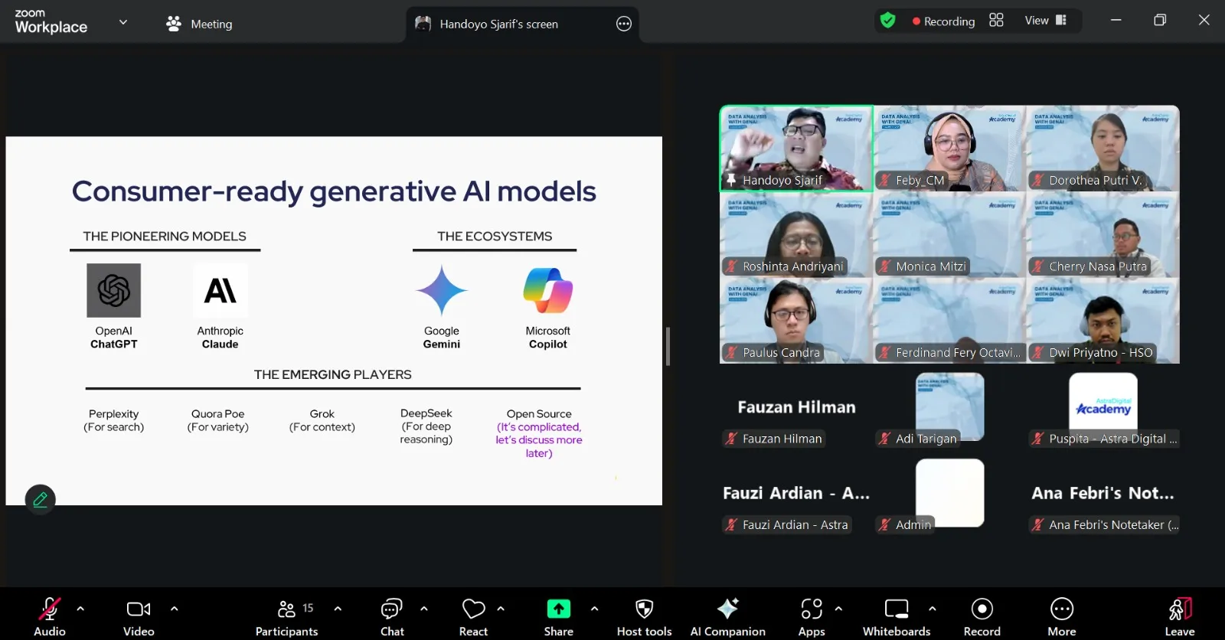This screenshot has height=640, width=1225.
Task: Click the Anthropic Claude logo on slide
Action: click(220, 290)
